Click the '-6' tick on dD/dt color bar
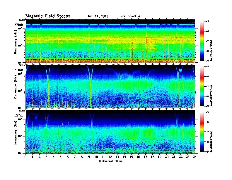The width and height of the screenshot is (232, 180). point(207,77)
